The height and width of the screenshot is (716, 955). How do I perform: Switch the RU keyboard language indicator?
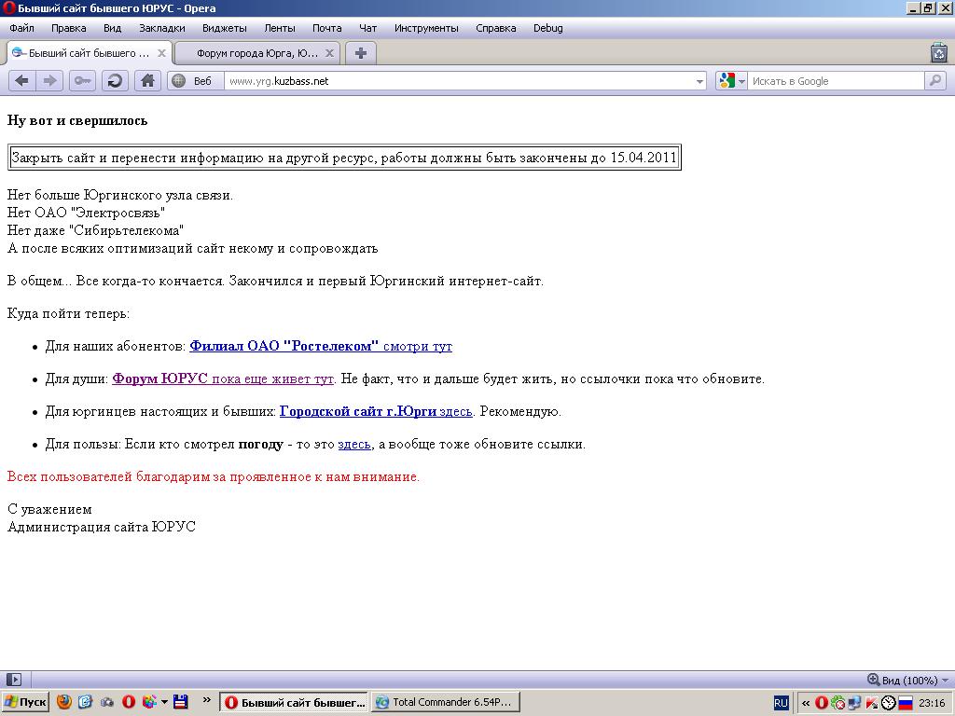point(781,702)
